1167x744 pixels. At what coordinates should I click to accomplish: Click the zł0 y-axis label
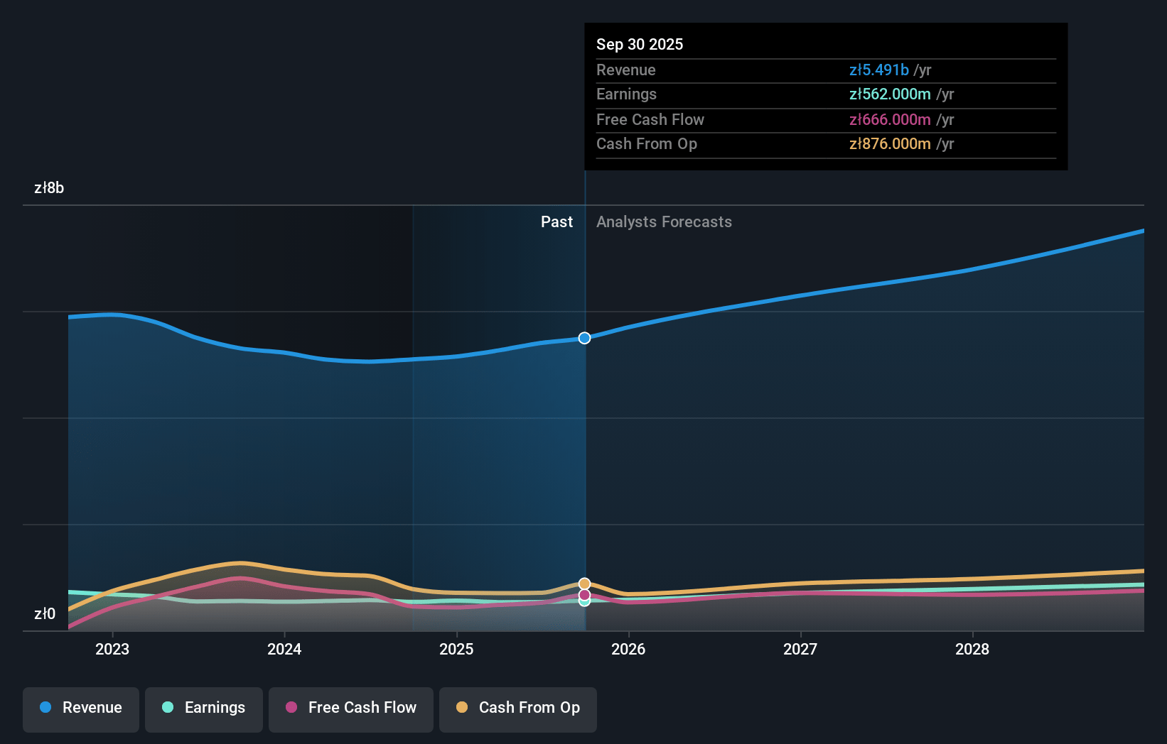click(x=45, y=614)
